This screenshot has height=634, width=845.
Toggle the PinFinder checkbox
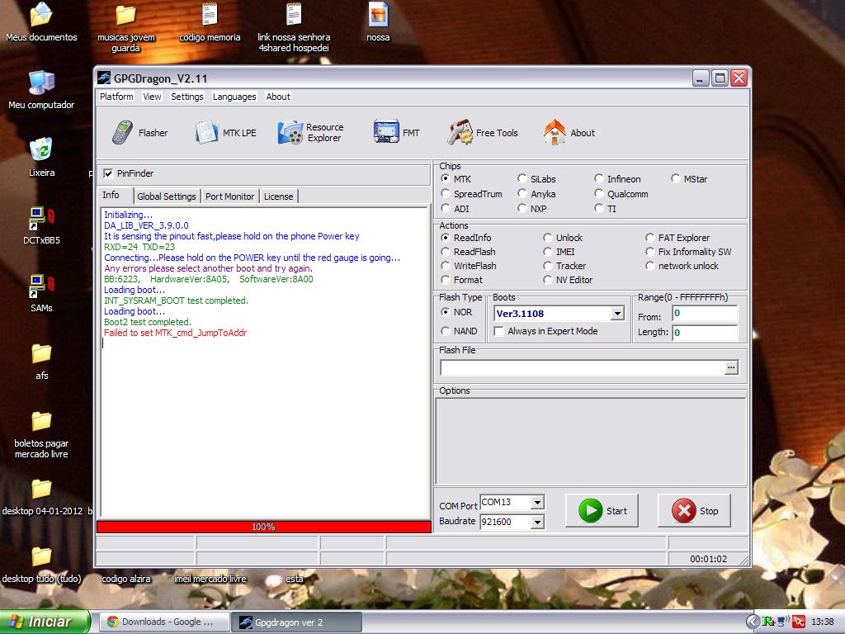tap(108, 173)
